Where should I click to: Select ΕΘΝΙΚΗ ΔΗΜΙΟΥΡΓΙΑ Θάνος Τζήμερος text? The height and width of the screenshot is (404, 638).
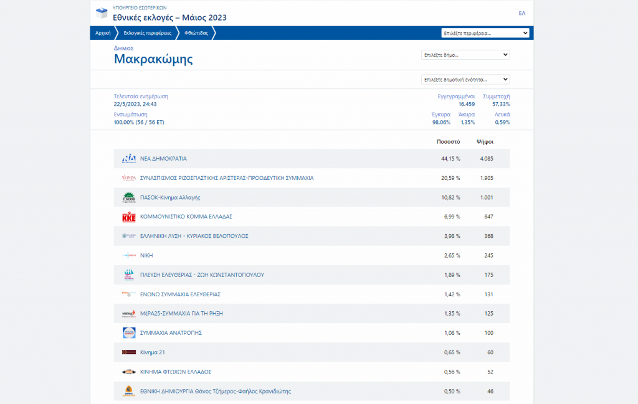point(215,391)
